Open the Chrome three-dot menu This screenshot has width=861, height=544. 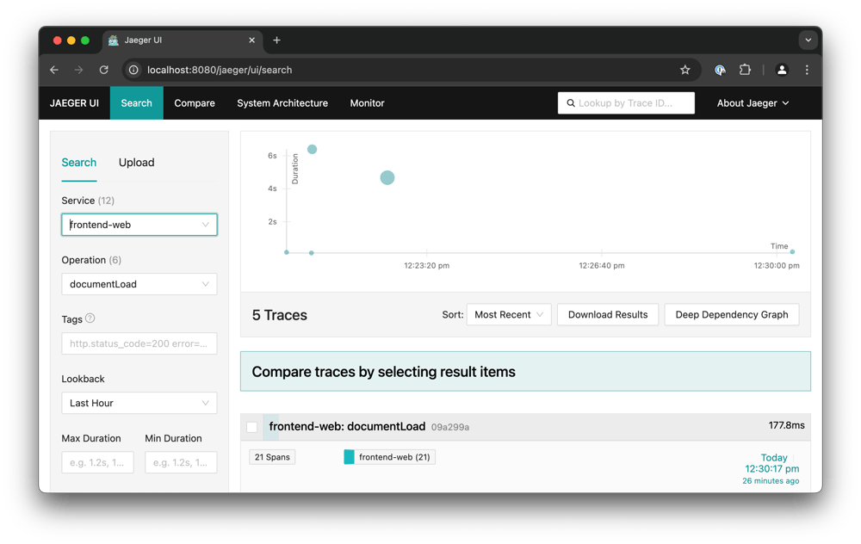coord(807,70)
